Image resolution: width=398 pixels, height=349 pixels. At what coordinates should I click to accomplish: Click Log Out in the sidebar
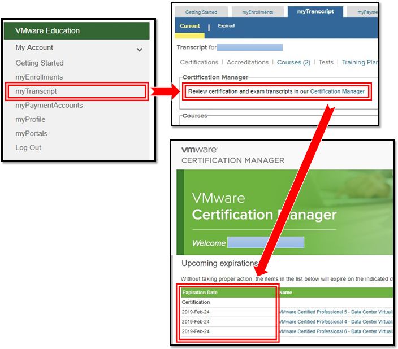pos(28,147)
